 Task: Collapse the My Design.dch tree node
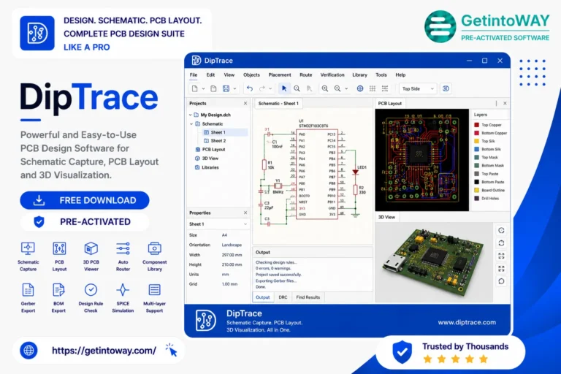(x=191, y=115)
